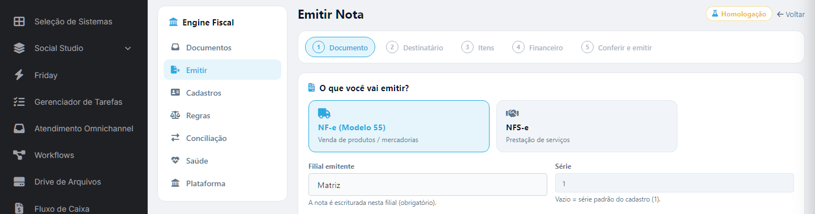Go to step 2 Destinatário
Screen dimensions: 815x214
[415, 48]
